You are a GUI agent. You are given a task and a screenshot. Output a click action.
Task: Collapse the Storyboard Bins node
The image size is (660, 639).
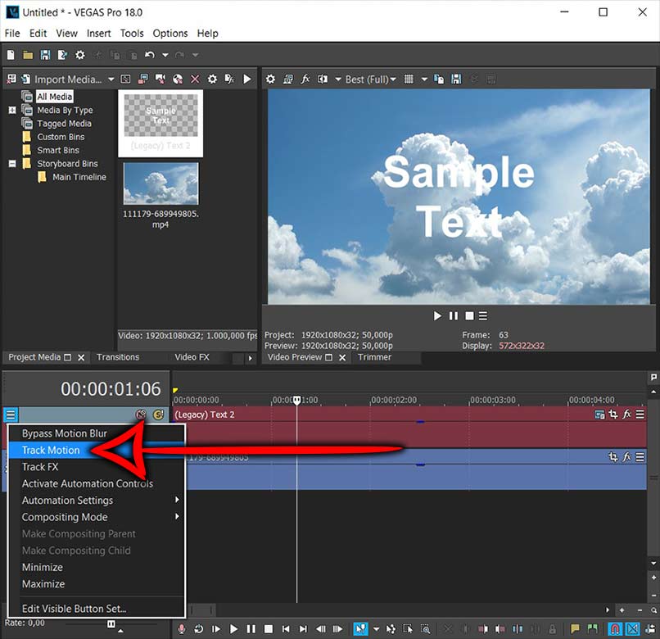click(x=12, y=163)
